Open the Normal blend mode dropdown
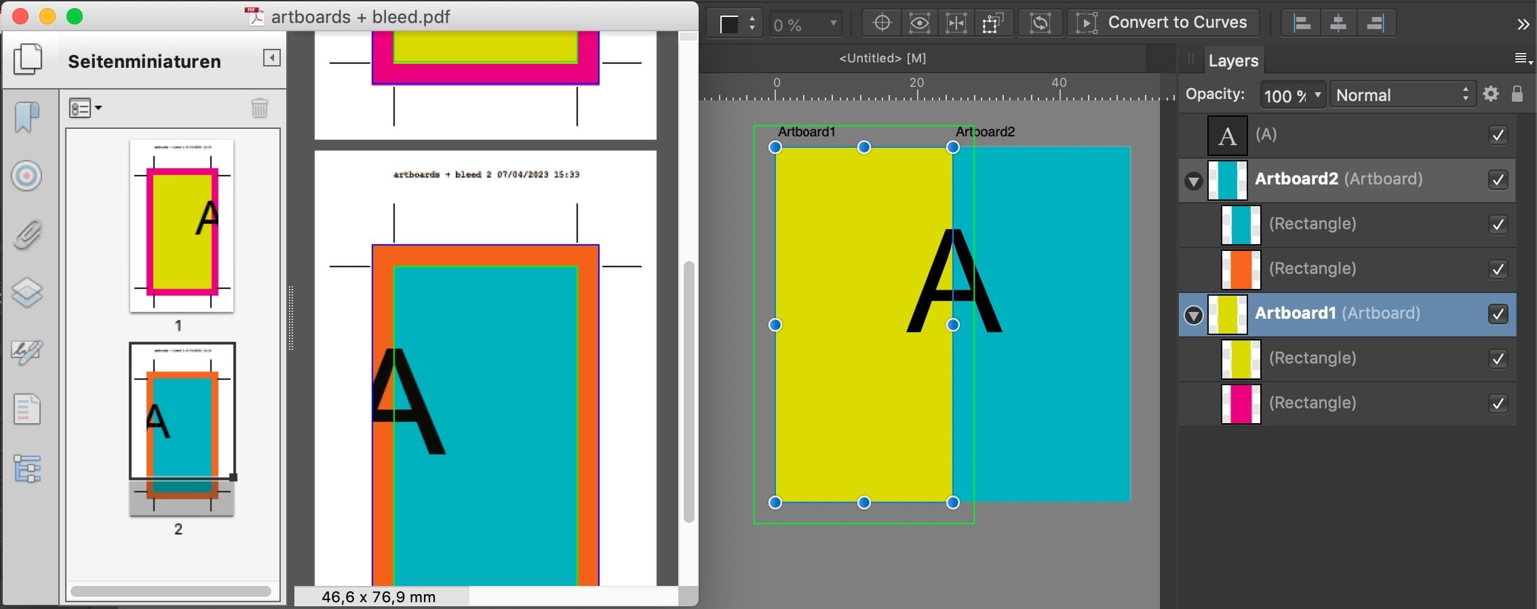The image size is (1537, 609). point(1403,95)
